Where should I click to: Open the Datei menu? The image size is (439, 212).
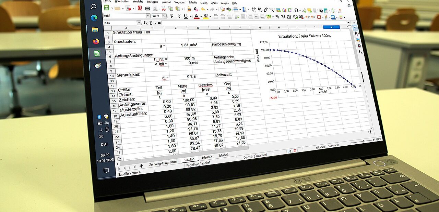(x=107, y=1)
